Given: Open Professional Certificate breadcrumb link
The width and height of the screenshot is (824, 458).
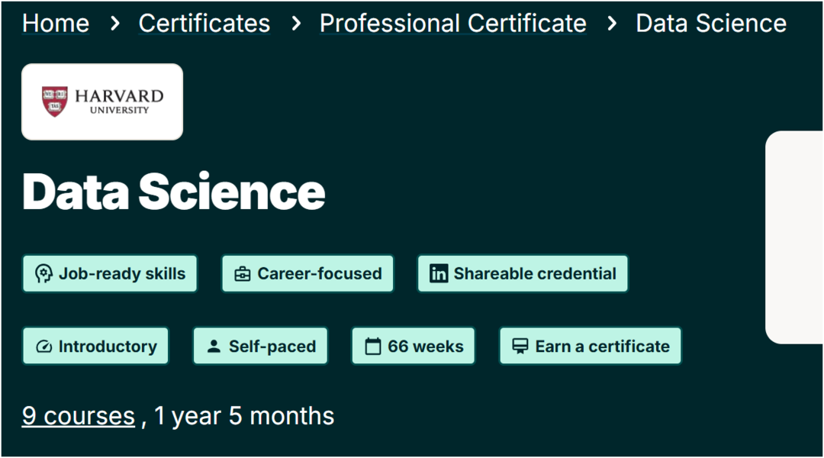Looking at the screenshot, I should (x=453, y=23).
